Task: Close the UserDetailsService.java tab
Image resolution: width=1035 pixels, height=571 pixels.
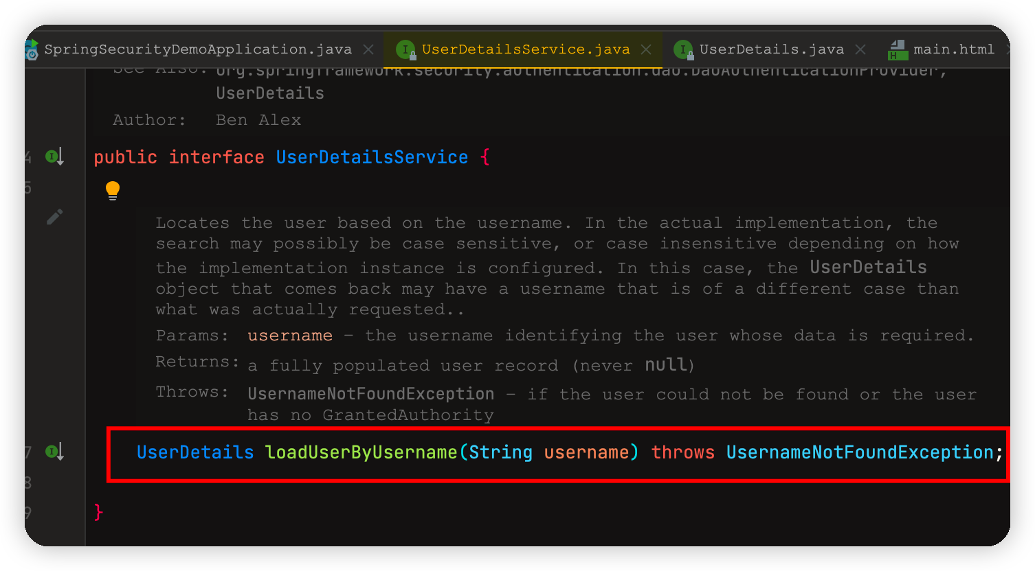Action: click(646, 49)
